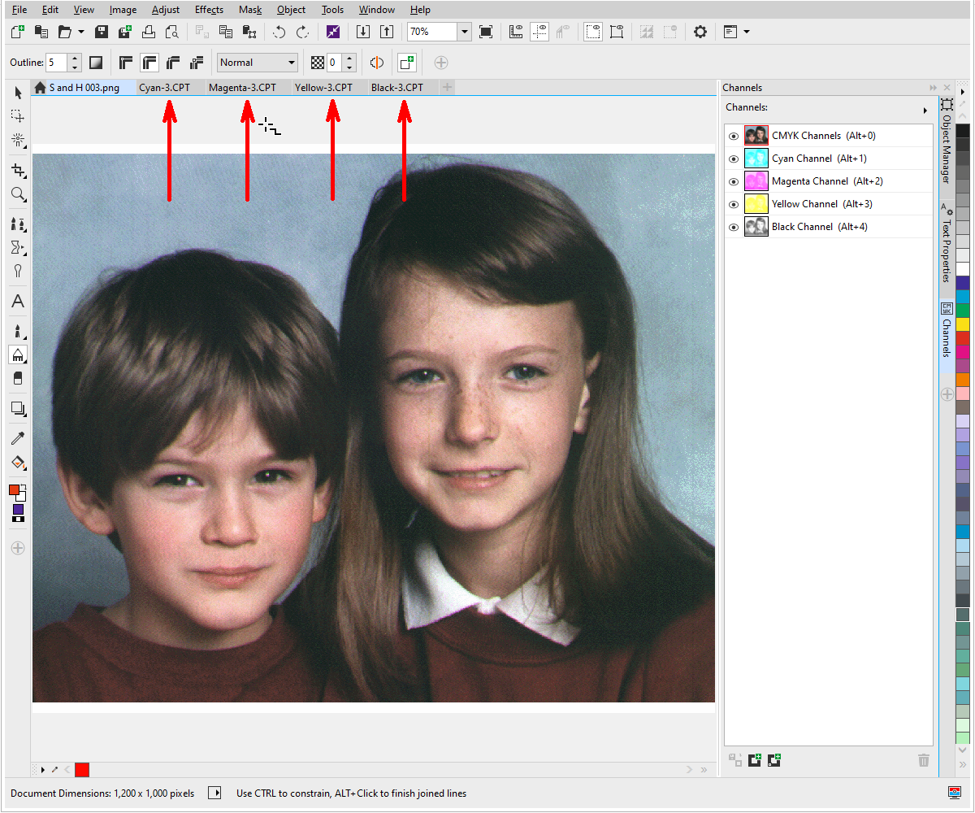Viewport: 975px width, 813px height.
Task: Open the Adjust menu
Action: point(165,9)
